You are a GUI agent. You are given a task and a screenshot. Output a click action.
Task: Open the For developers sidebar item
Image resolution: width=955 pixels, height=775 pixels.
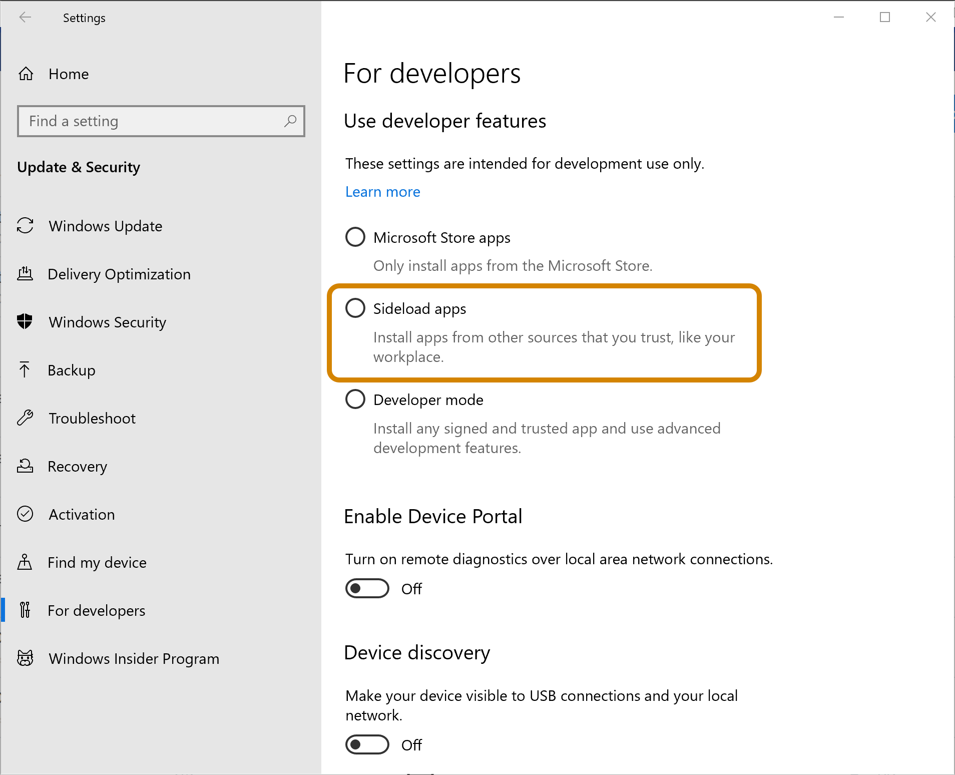click(x=96, y=610)
